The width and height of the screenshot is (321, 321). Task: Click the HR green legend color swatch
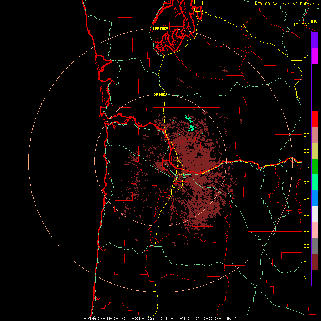click(x=315, y=167)
